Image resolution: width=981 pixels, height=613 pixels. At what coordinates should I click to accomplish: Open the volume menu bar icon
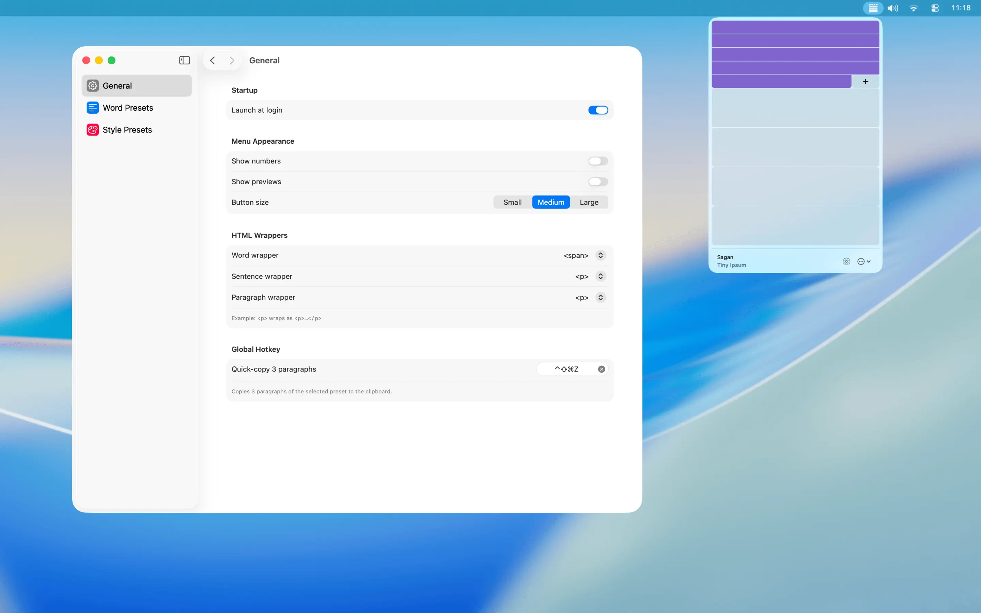click(893, 8)
